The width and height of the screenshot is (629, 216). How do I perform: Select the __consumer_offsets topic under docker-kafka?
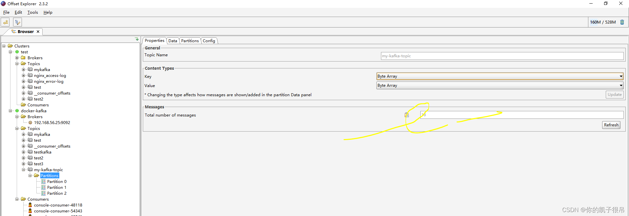[x=52, y=146]
